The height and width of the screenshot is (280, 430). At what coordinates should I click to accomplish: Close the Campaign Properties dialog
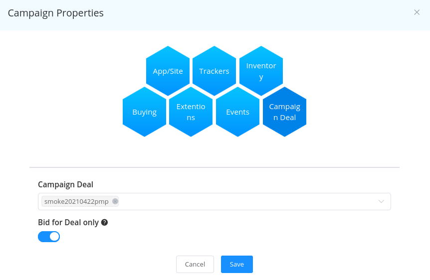[x=417, y=12]
